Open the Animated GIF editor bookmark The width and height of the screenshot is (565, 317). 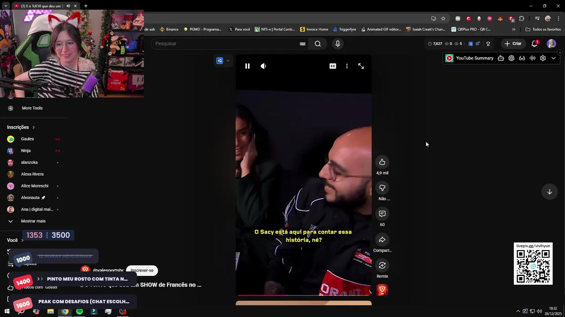pyautogui.click(x=381, y=29)
